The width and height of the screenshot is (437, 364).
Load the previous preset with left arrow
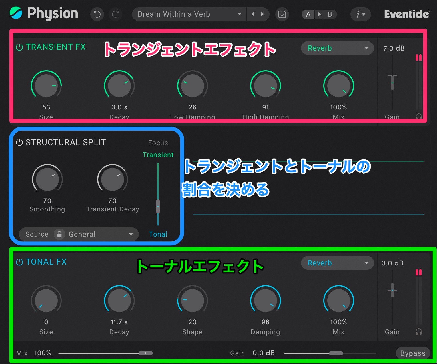(x=253, y=14)
